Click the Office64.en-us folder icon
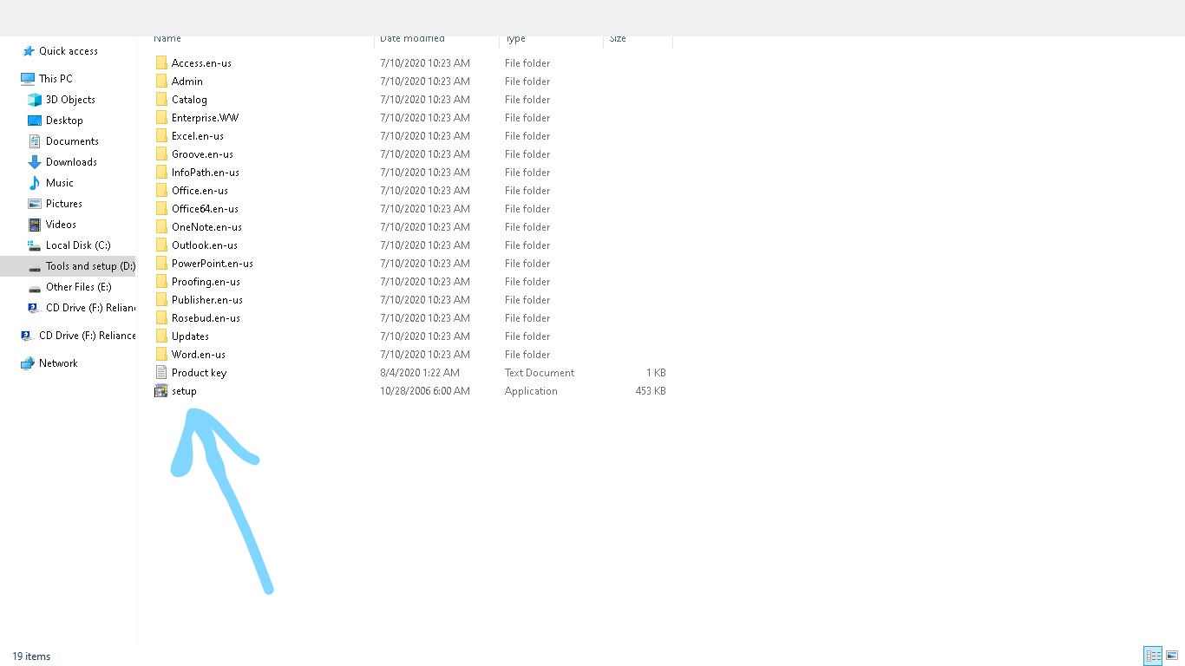 coord(161,209)
